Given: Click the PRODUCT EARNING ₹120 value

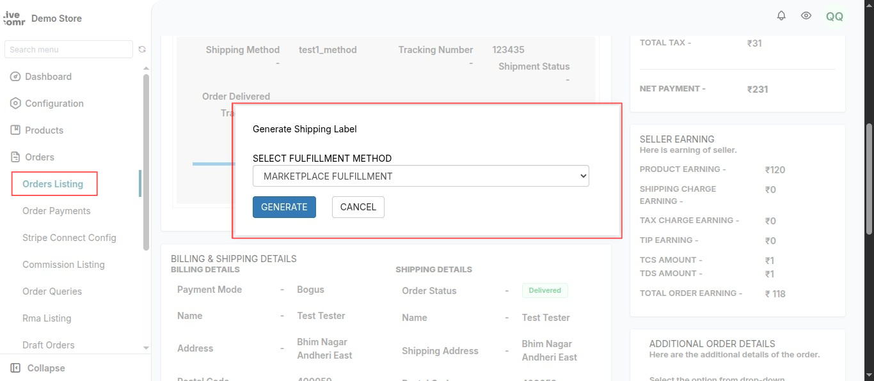Looking at the screenshot, I should [x=775, y=170].
